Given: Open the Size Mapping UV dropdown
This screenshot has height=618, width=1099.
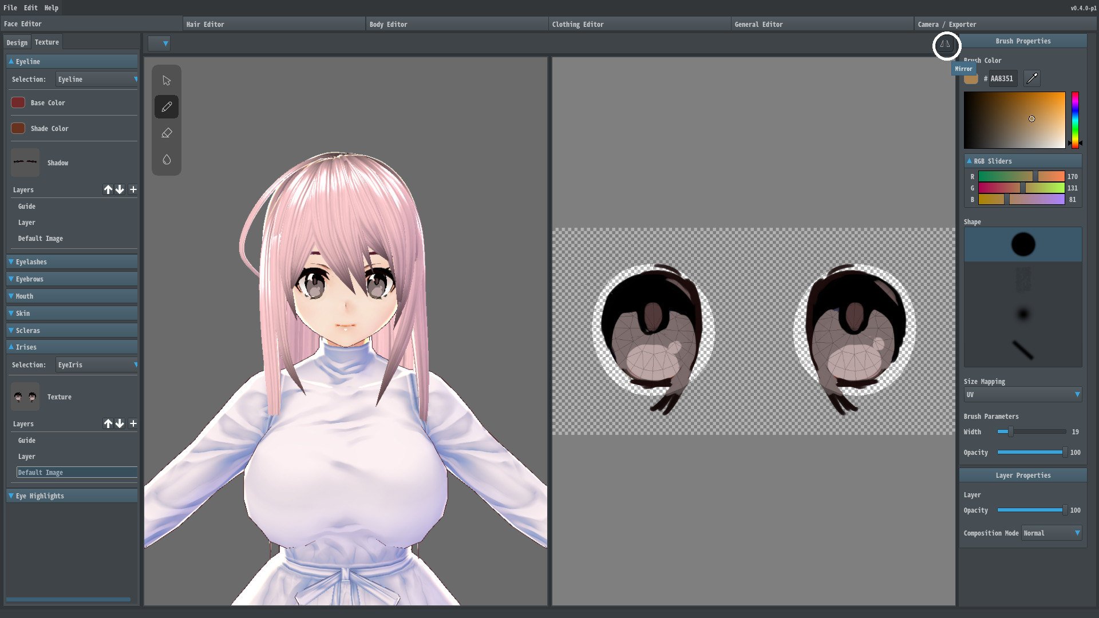Looking at the screenshot, I should [1023, 394].
